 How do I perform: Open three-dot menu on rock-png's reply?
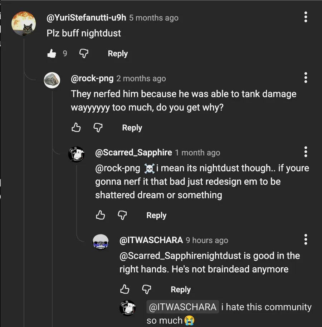point(306,78)
